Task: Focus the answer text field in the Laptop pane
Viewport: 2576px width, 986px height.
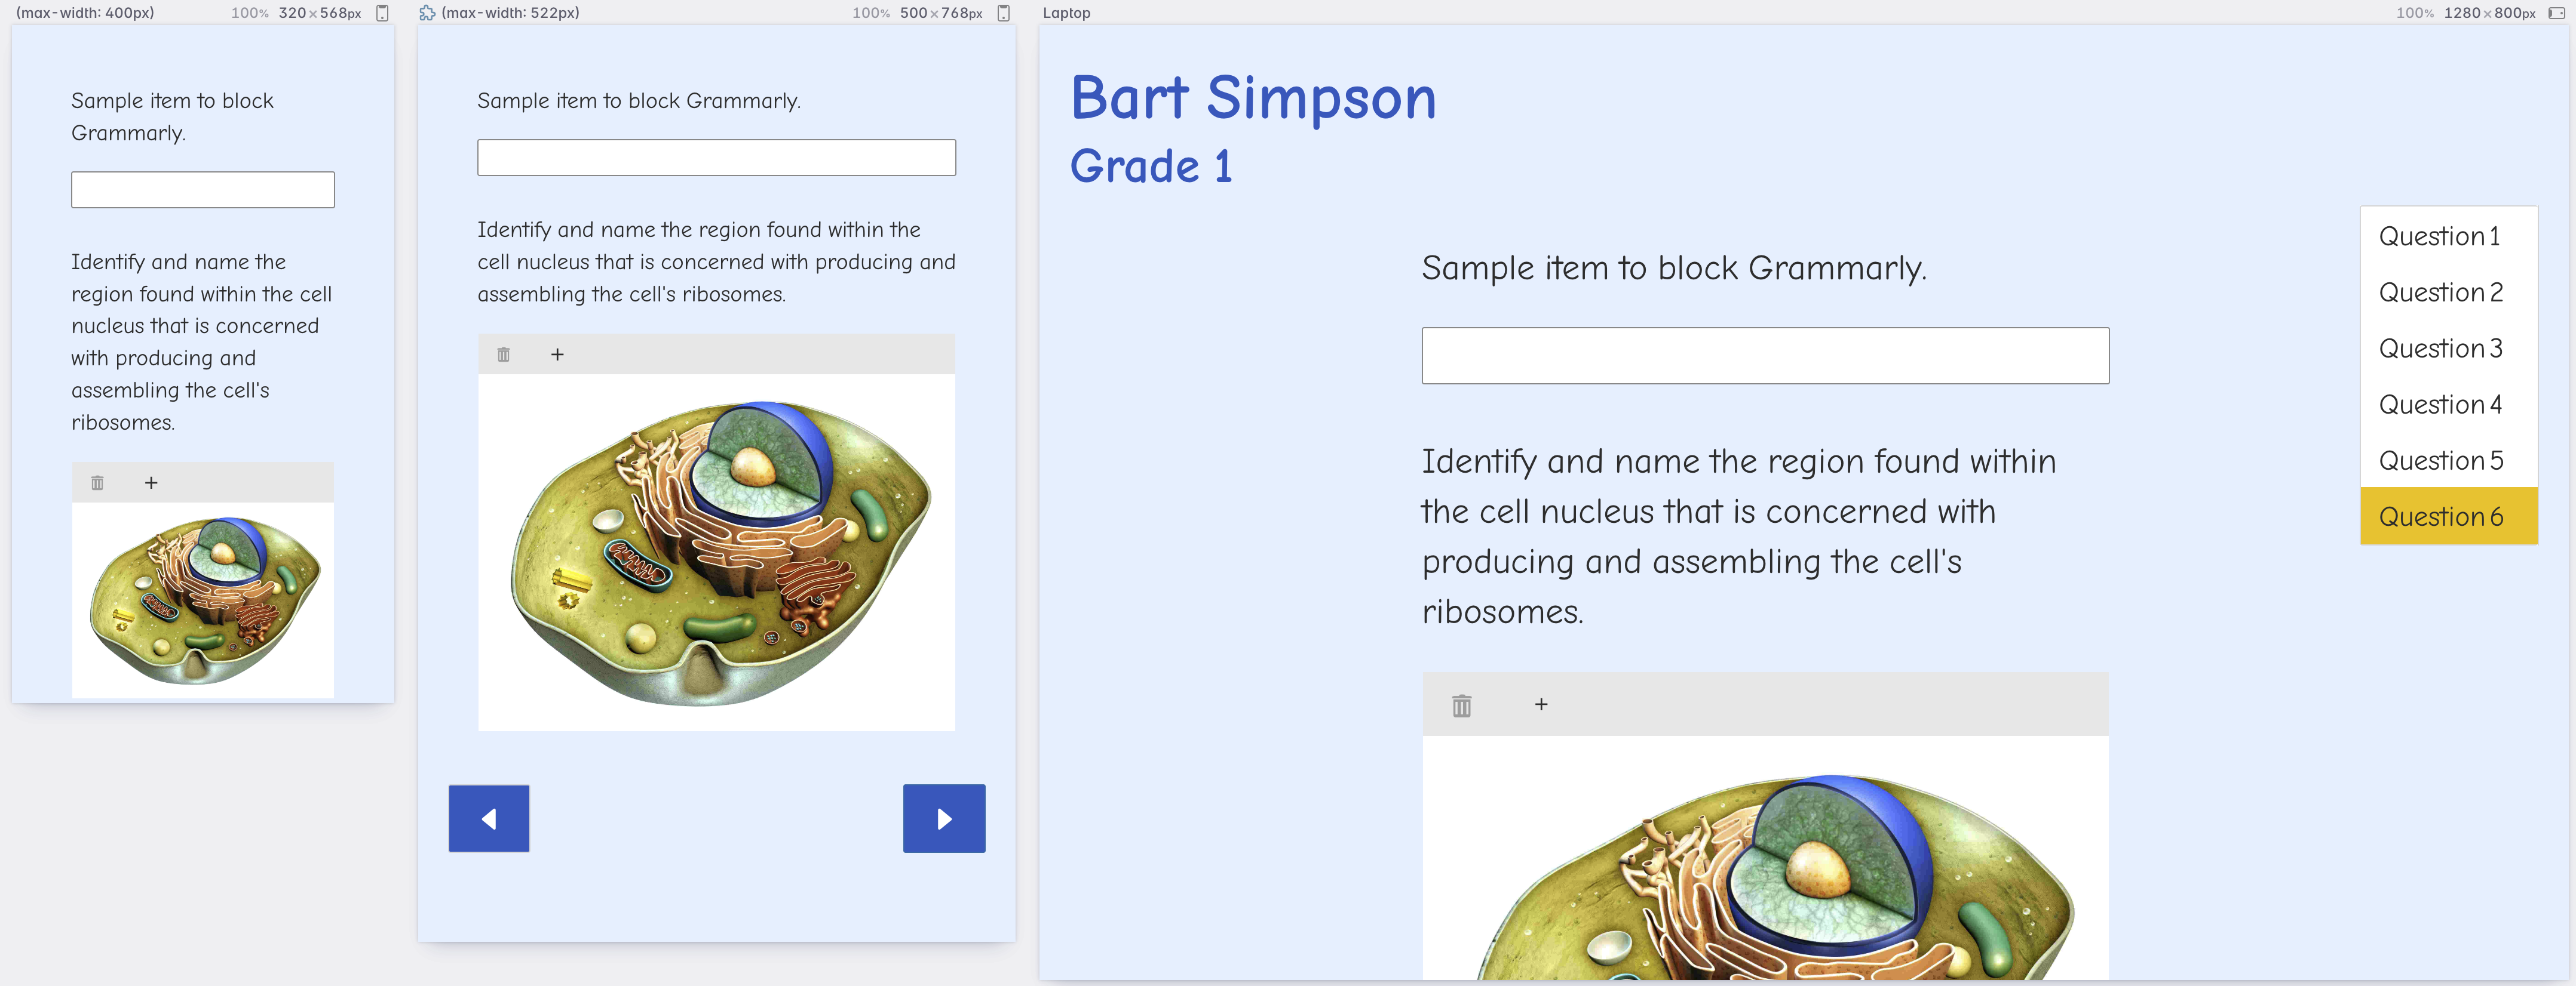Action: tap(1765, 356)
